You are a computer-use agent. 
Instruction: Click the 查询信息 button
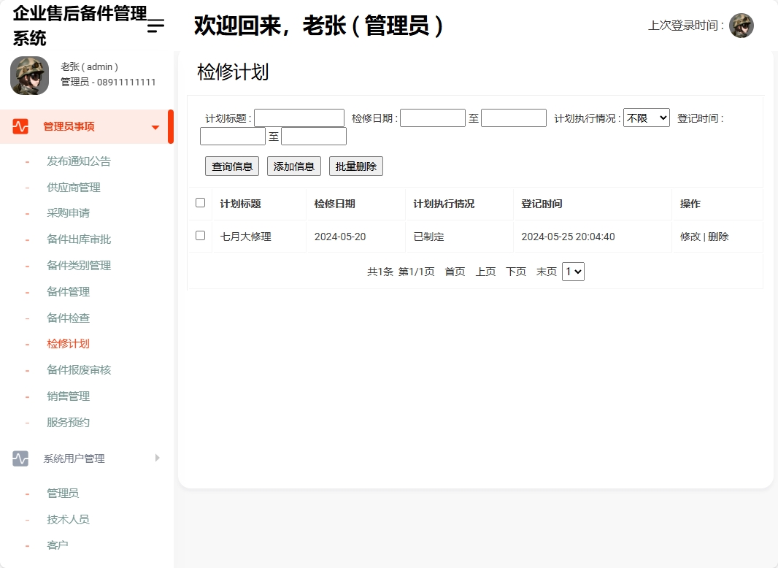point(231,166)
